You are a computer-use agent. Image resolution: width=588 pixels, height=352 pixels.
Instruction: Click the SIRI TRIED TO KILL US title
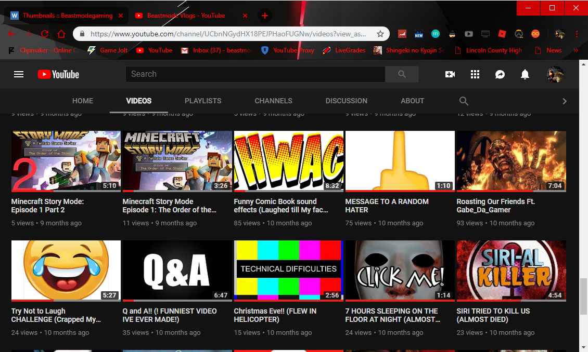click(493, 315)
